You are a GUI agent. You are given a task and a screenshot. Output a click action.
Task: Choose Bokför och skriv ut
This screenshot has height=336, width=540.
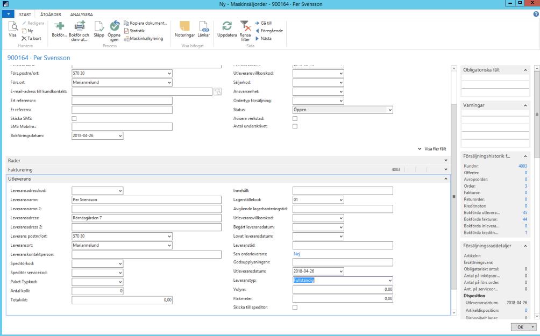click(79, 31)
